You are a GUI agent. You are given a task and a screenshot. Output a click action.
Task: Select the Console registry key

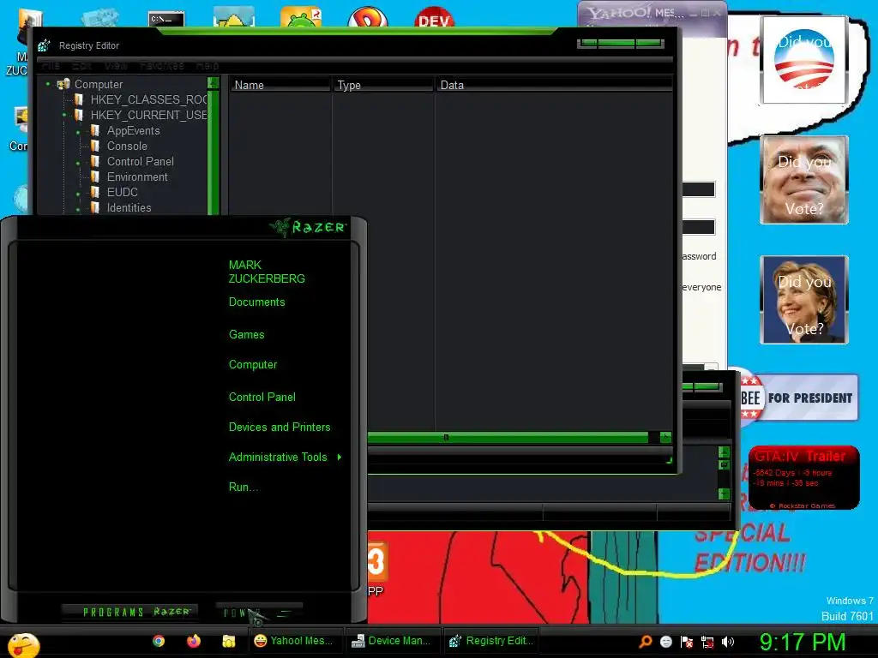tap(127, 146)
